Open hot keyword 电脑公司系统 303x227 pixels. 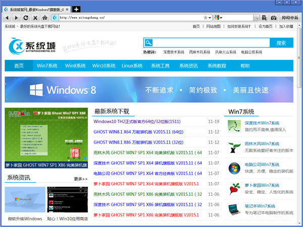click(251, 52)
